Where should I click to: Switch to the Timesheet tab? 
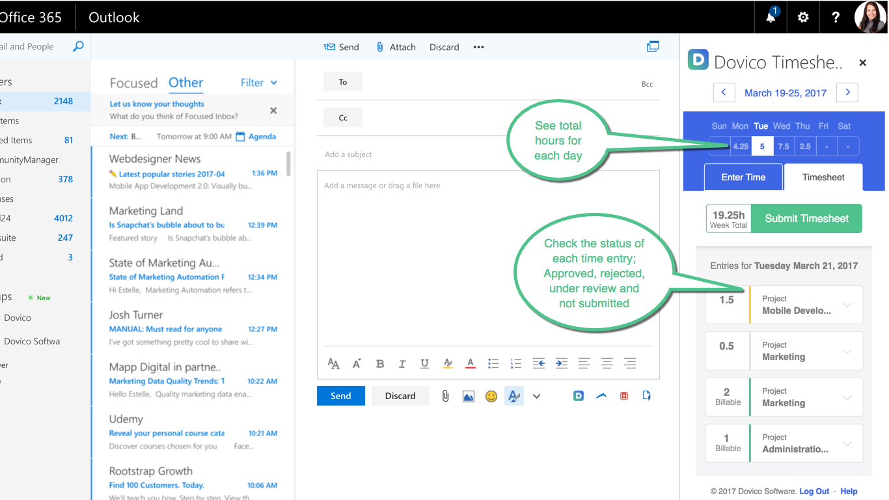(823, 177)
